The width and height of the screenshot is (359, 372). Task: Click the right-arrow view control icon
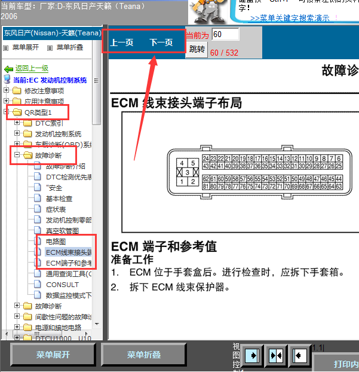[252, 355]
